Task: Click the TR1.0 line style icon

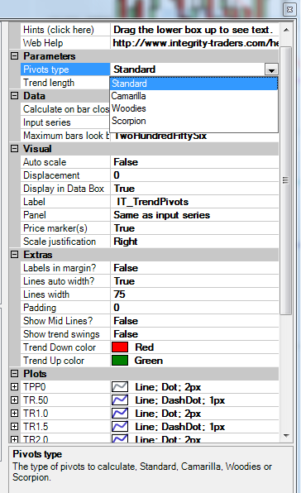Action: pyautogui.click(x=120, y=413)
